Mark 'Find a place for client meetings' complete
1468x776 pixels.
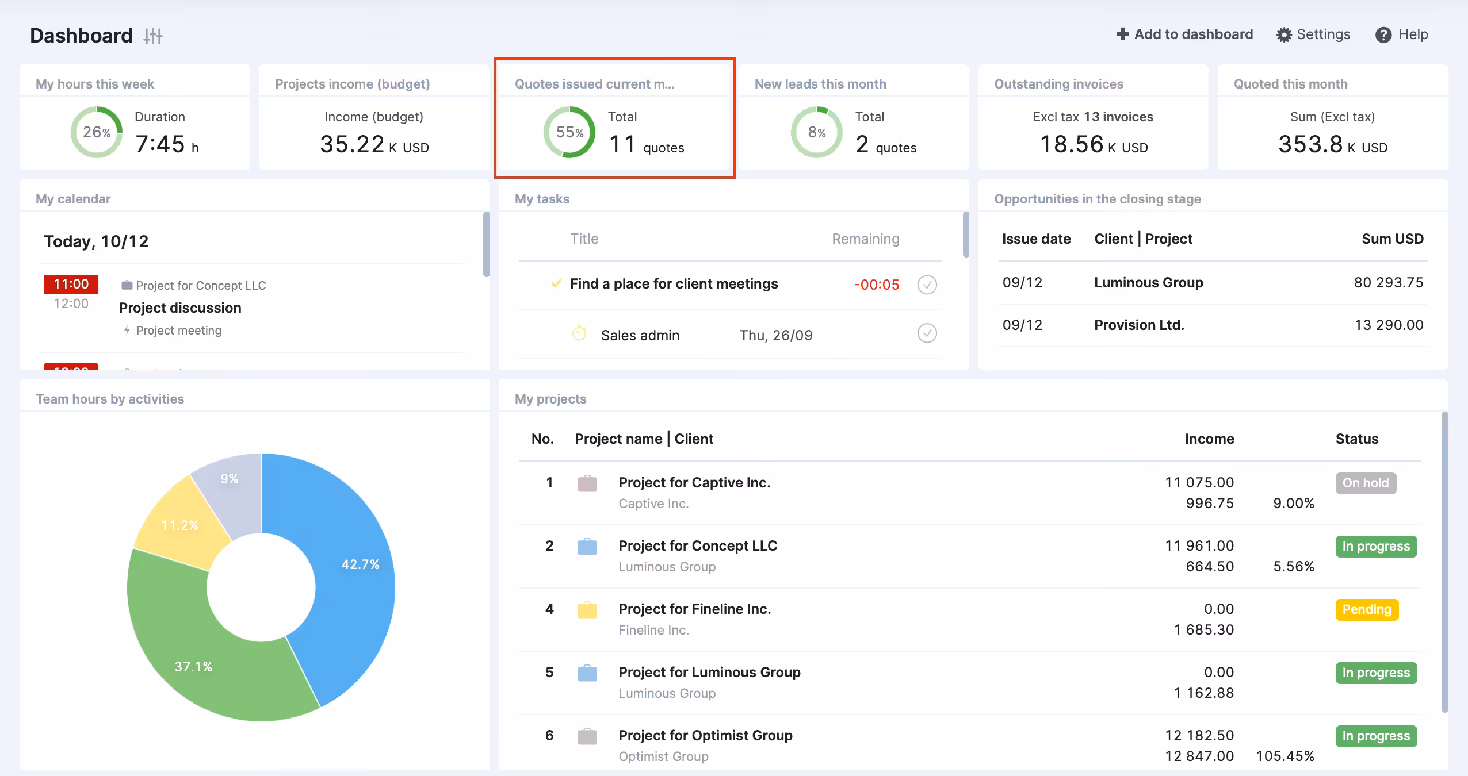pos(927,285)
